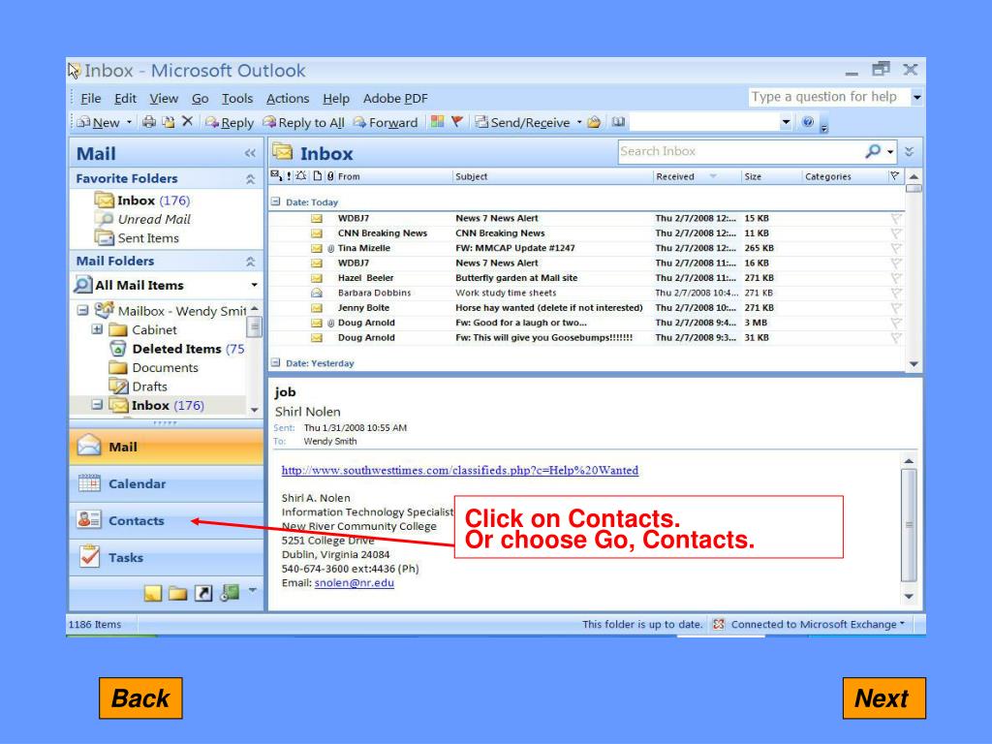Click the flag on WDBJ7 first message
The width and height of the screenshot is (992, 744).
(896, 218)
